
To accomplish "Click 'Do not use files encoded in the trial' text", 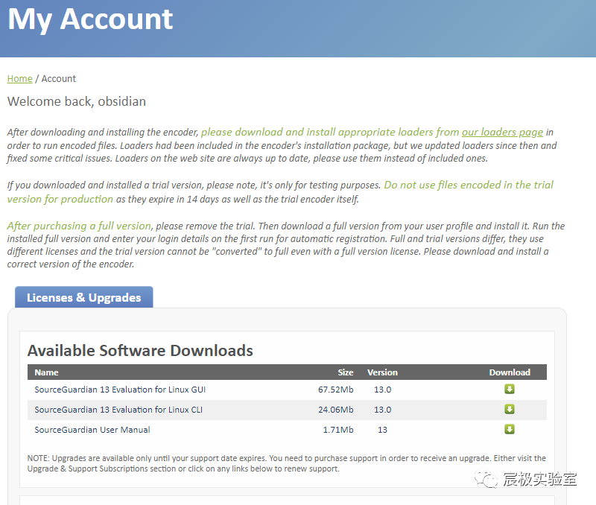I will [469, 185].
